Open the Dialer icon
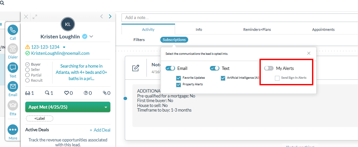Image resolution: width=358 pixels, height=147 pixels. tap(13, 49)
